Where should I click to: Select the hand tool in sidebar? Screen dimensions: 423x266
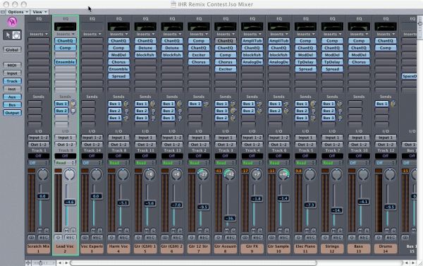tap(16, 35)
